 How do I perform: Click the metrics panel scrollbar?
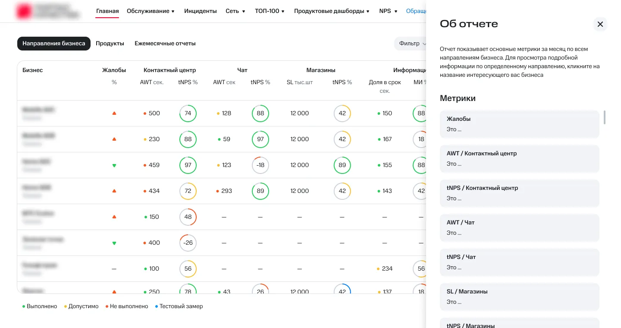pyautogui.click(x=605, y=117)
